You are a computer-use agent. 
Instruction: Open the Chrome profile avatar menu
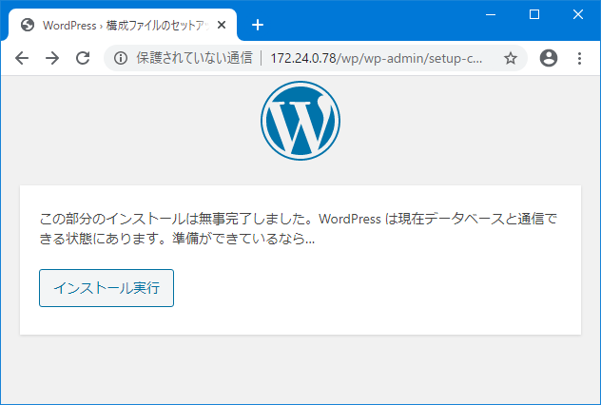coord(549,58)
